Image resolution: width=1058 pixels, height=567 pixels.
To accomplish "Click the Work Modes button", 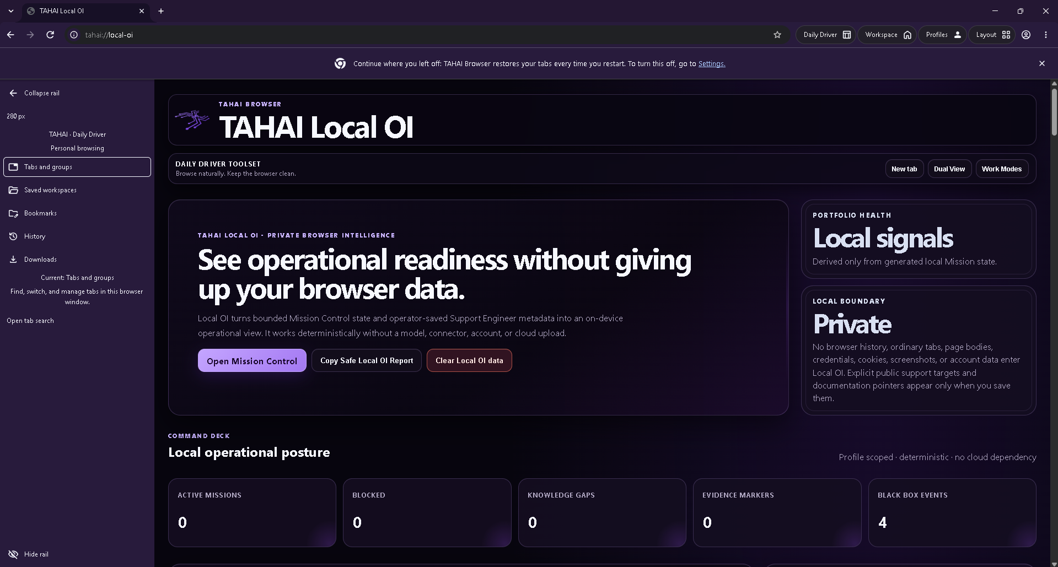I will (1002, 169).
